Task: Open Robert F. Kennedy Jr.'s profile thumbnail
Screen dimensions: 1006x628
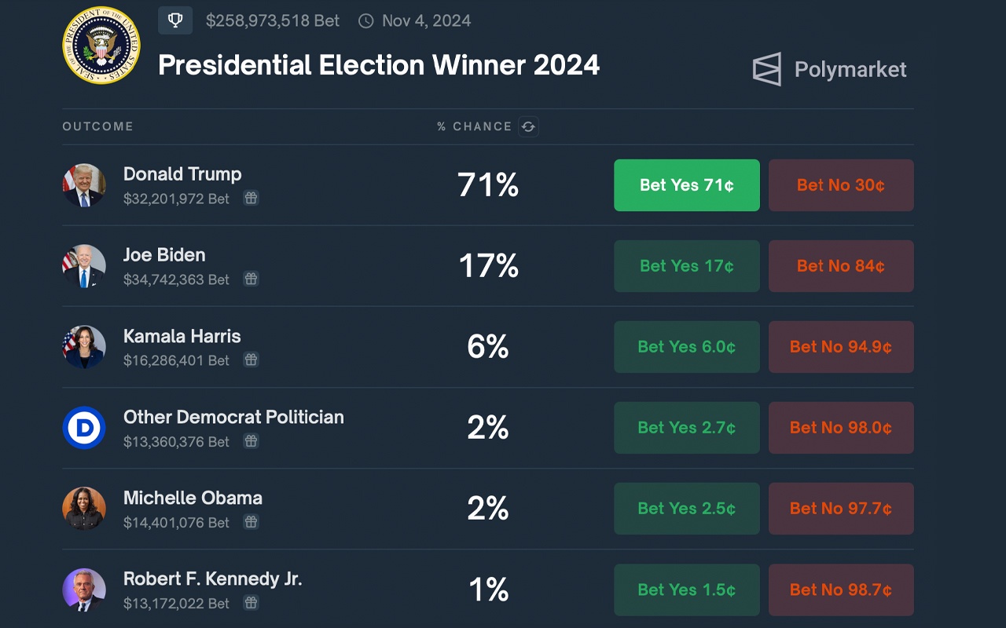Action: [x=83, y=590]
